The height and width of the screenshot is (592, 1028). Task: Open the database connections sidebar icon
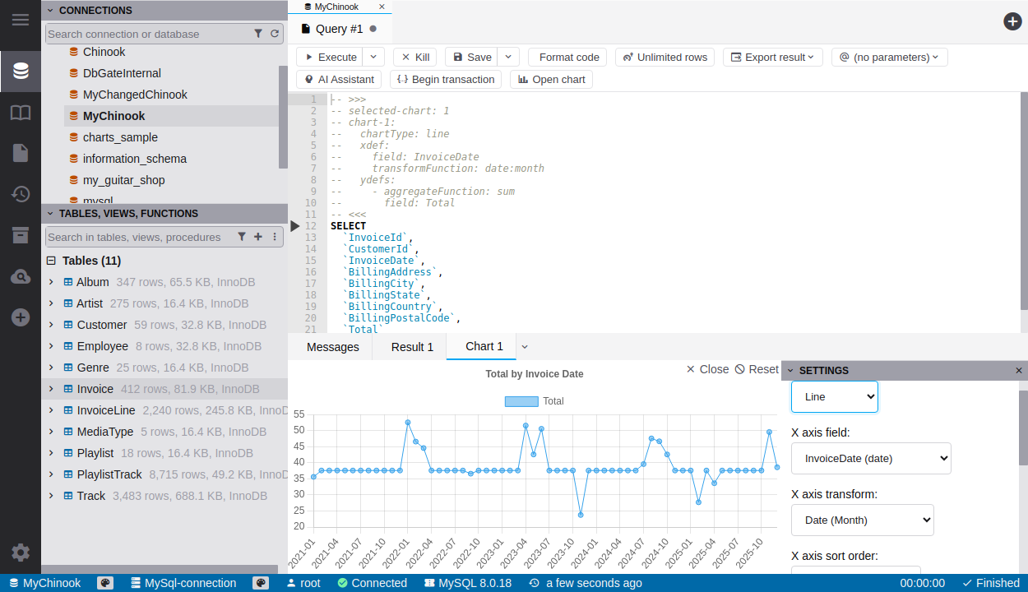pyautogui.click(x=21, y=72)
